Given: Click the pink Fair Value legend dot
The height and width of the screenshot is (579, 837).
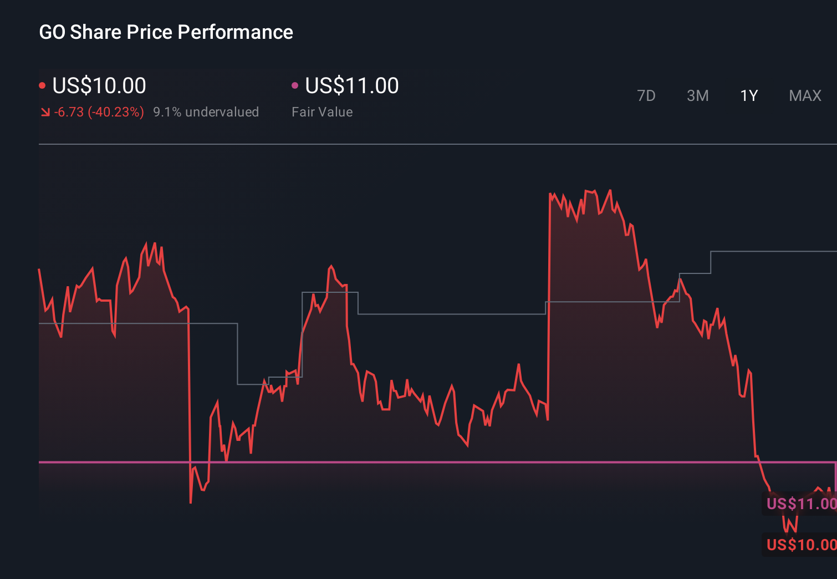Looking at the screenshot, I should 295,84.
